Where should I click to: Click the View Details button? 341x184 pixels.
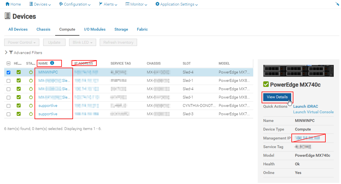277,97
